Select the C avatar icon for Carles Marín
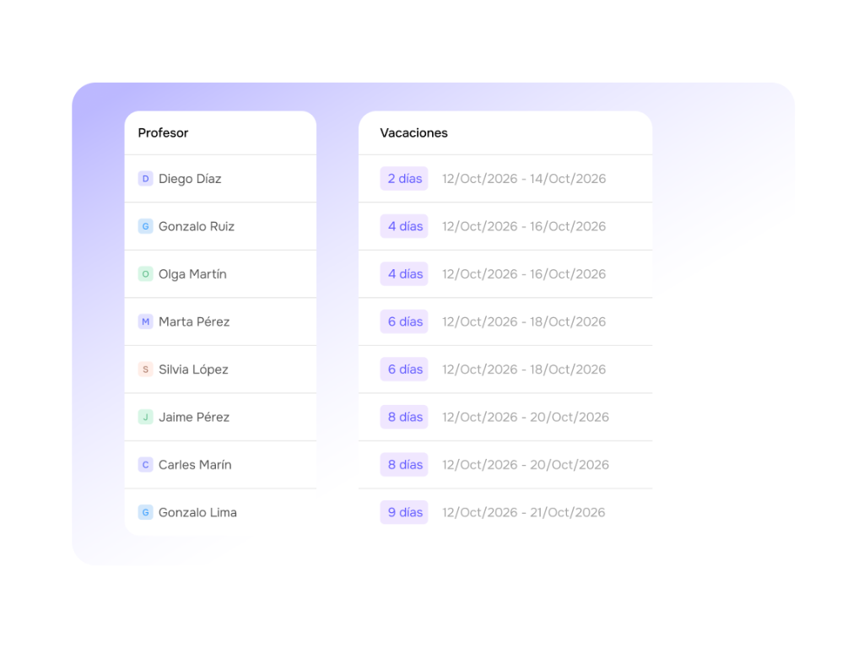 (145, 465)
